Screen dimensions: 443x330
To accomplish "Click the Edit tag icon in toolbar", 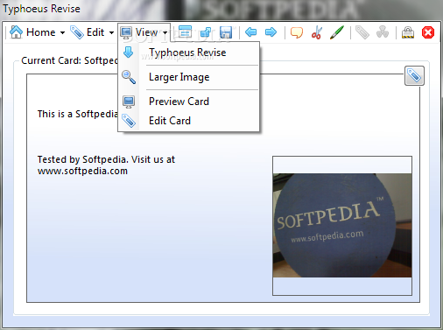I will pos(77,32).
